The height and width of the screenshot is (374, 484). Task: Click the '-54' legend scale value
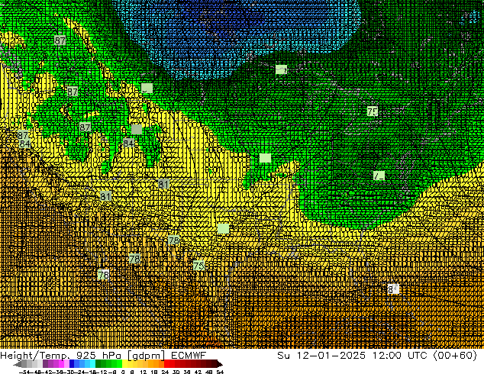(24, 372)
